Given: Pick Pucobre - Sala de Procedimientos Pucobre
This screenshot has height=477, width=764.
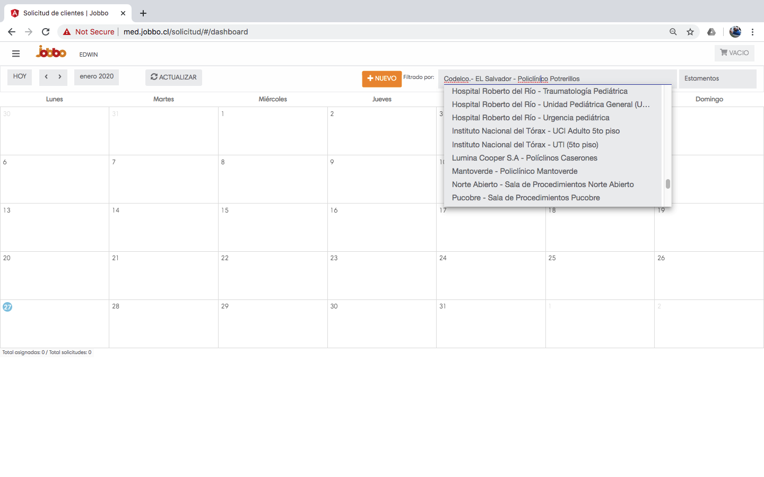Looking at the screenshot, I should point(526,198).
